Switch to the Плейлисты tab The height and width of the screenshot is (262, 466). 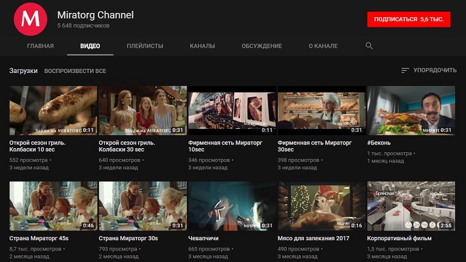pos(145,46)
